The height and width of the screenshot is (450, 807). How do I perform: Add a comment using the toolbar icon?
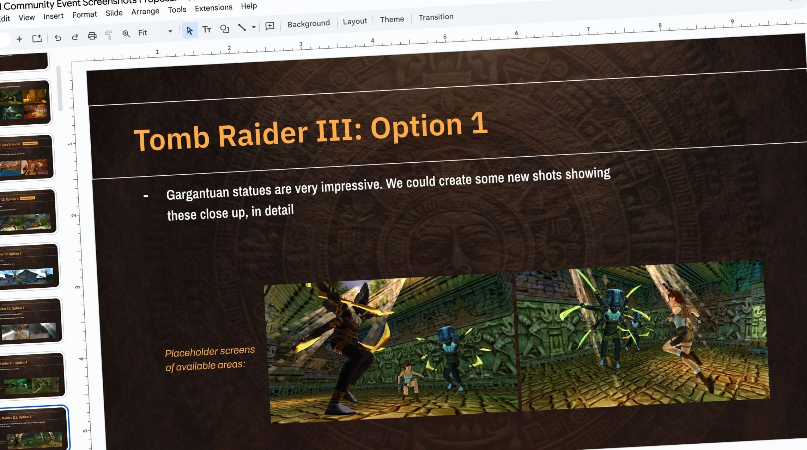[270, 26]
